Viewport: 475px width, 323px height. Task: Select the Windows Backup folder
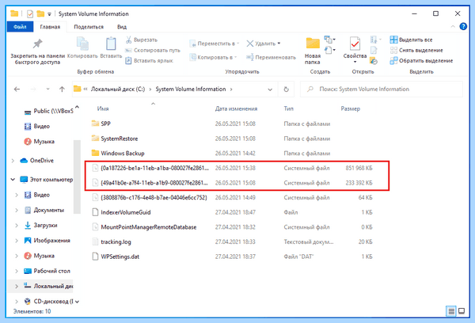coord(123,154)
